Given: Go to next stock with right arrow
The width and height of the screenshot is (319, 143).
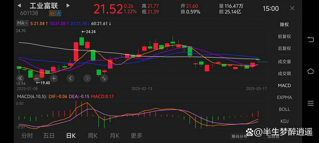Looking at the screenshot, I should (68, 6).
